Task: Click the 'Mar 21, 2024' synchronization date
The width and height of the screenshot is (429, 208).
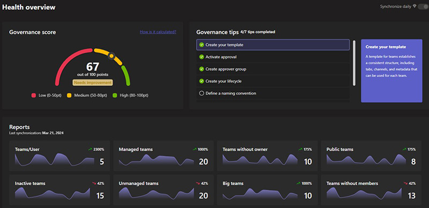Action: coord(53,133)
